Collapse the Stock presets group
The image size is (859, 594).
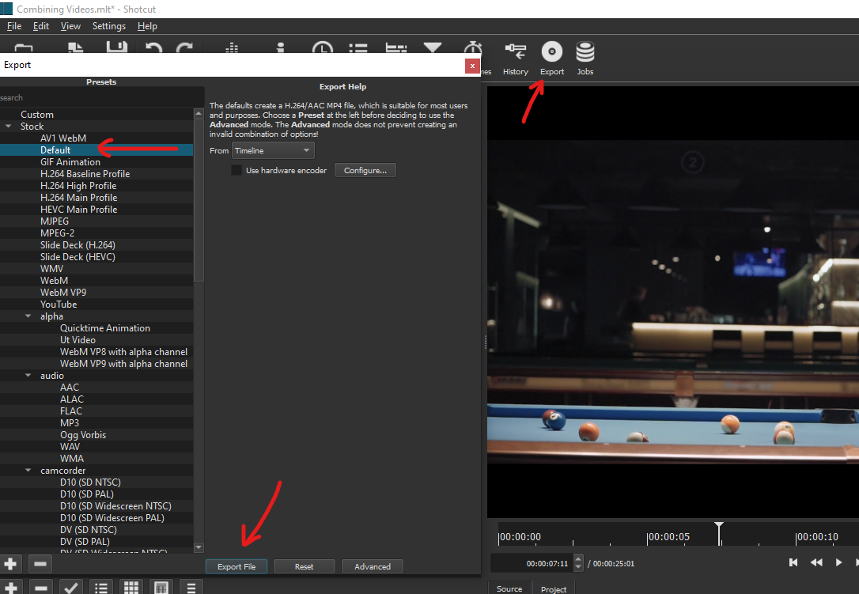click(x=8, y=126)
